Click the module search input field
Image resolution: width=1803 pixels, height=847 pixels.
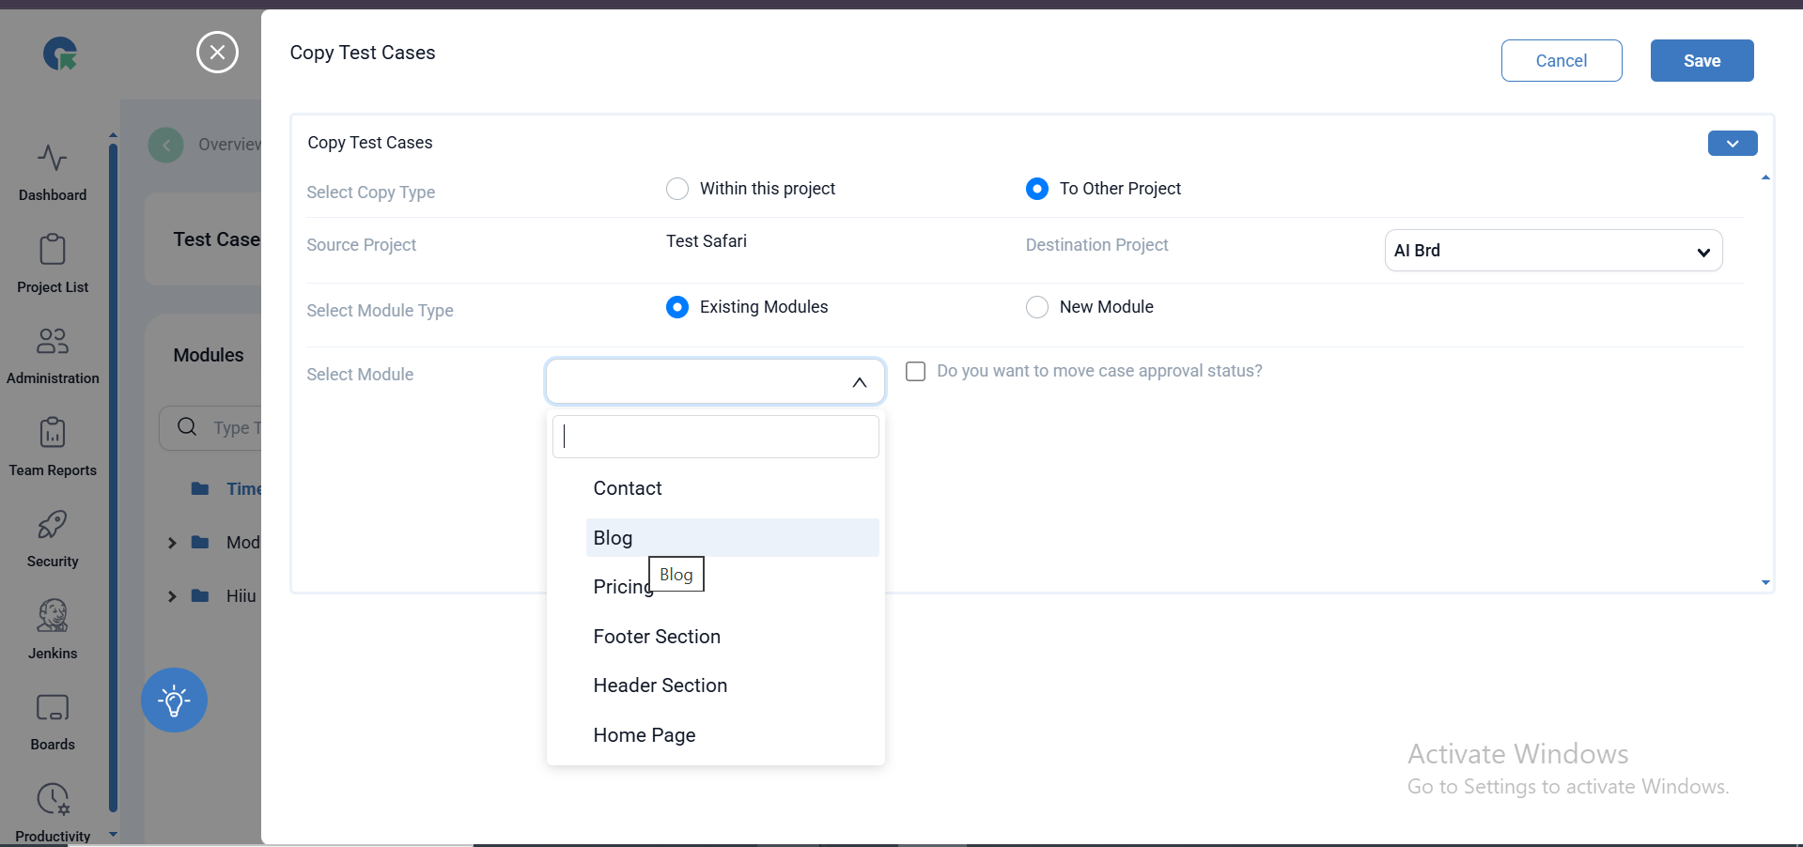tap(716, 437)
